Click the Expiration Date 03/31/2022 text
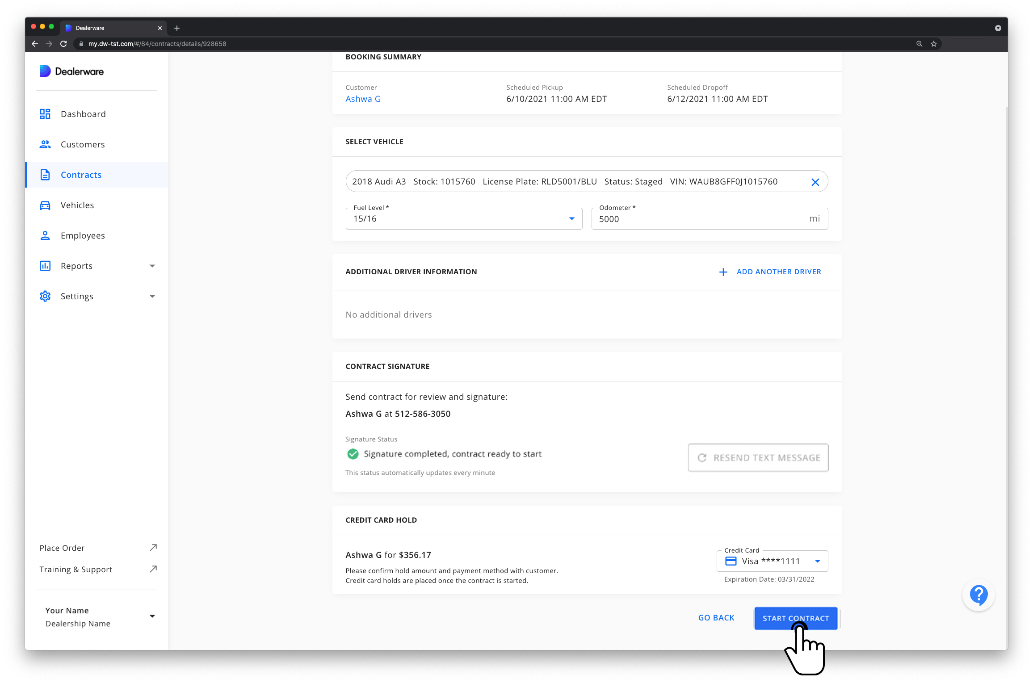Screen dimensions: 1033x683 pos(769,579)
